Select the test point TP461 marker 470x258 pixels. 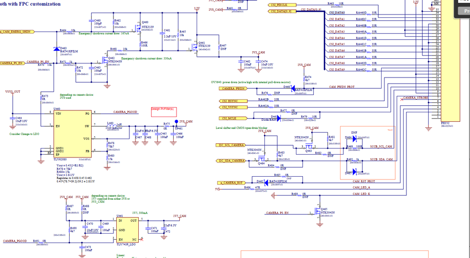[x=176, y=122]
